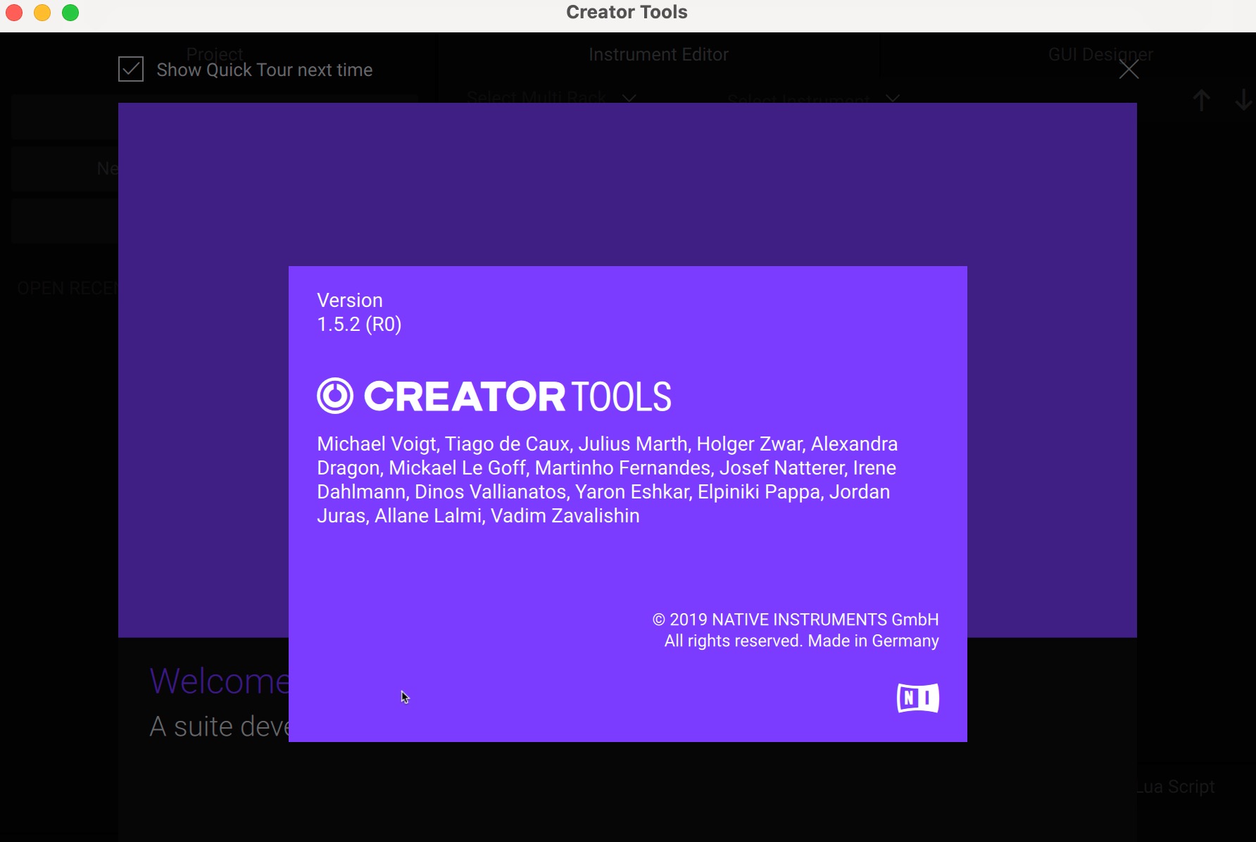The height and width of the screenshot is (842, 1256).
Task: Click the Version 1.5.2 (R0) text
Action: click(x=359, y=312)
